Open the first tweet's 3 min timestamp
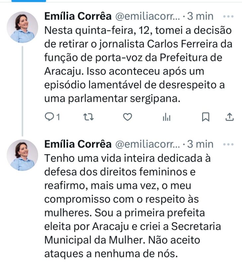 click(x=200, y=16)
